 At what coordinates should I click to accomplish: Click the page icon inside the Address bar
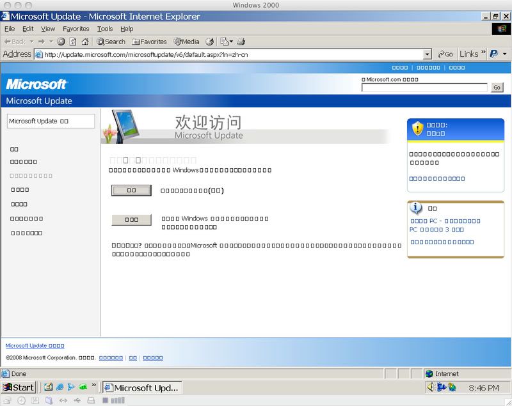pyautogui.click(x=39, y=54)
